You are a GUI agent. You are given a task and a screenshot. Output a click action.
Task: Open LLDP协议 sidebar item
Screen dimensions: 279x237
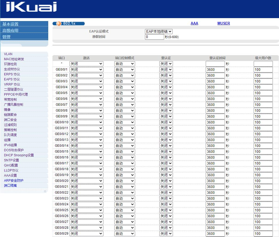[11, 170]
